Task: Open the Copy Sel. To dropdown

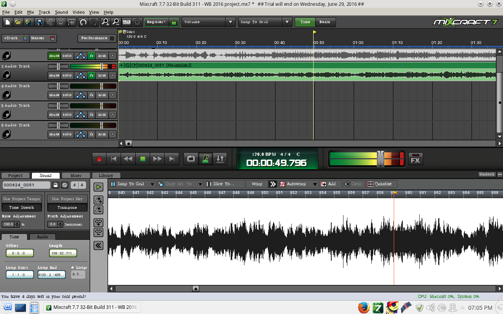Action: click(200, 184)
